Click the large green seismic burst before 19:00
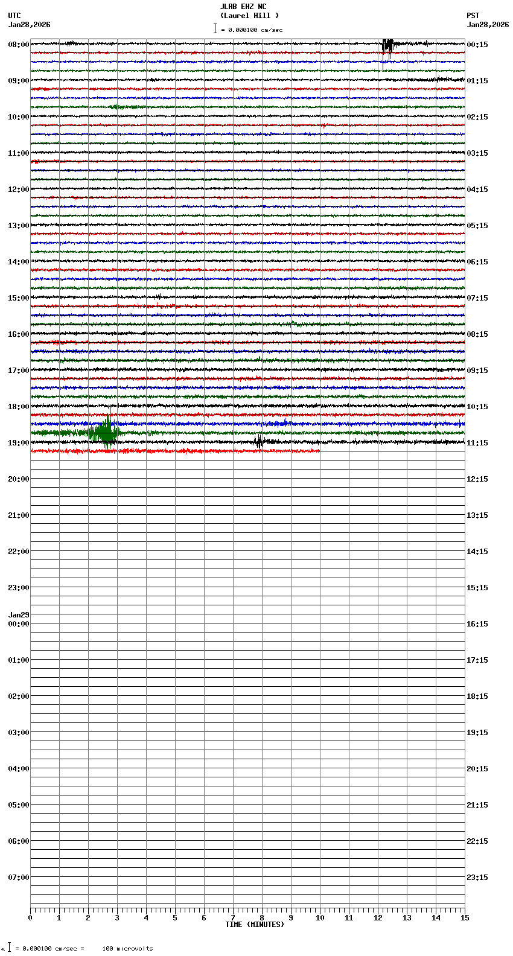 [106, 432]
